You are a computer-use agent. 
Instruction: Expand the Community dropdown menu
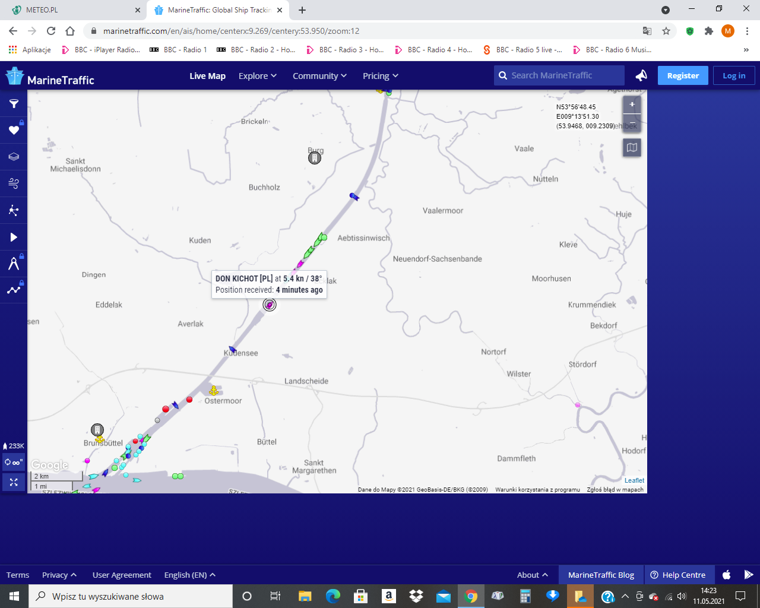coord(319,76)
